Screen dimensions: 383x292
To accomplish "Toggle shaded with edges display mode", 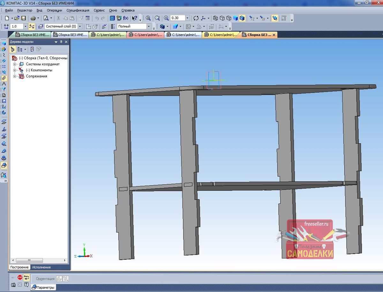I will coord(242,18).
